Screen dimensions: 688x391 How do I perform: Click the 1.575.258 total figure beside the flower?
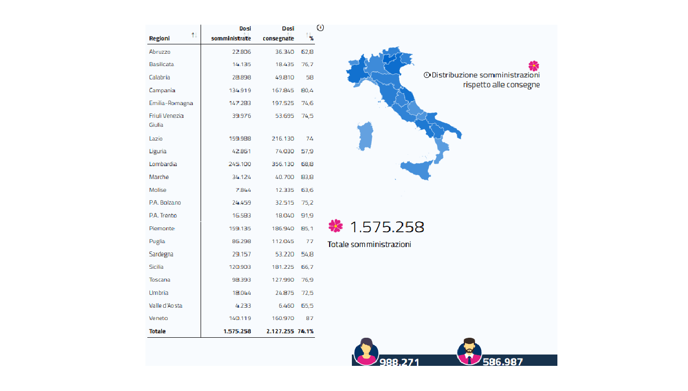pyautogui.click(x=387, y=227)
